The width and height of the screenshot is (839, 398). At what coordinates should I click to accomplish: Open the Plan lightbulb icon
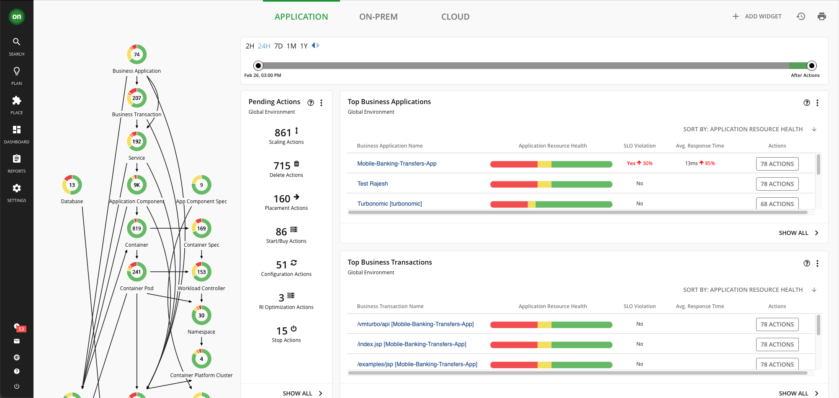17,71
